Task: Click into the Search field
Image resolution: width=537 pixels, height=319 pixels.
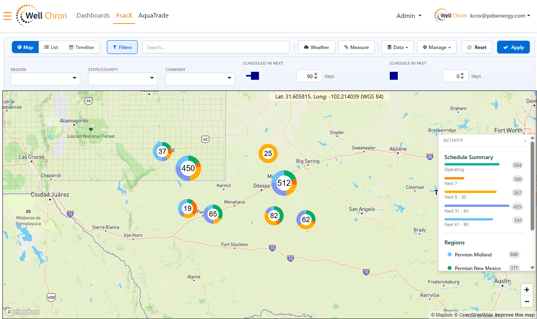Action: pos(216,47)
